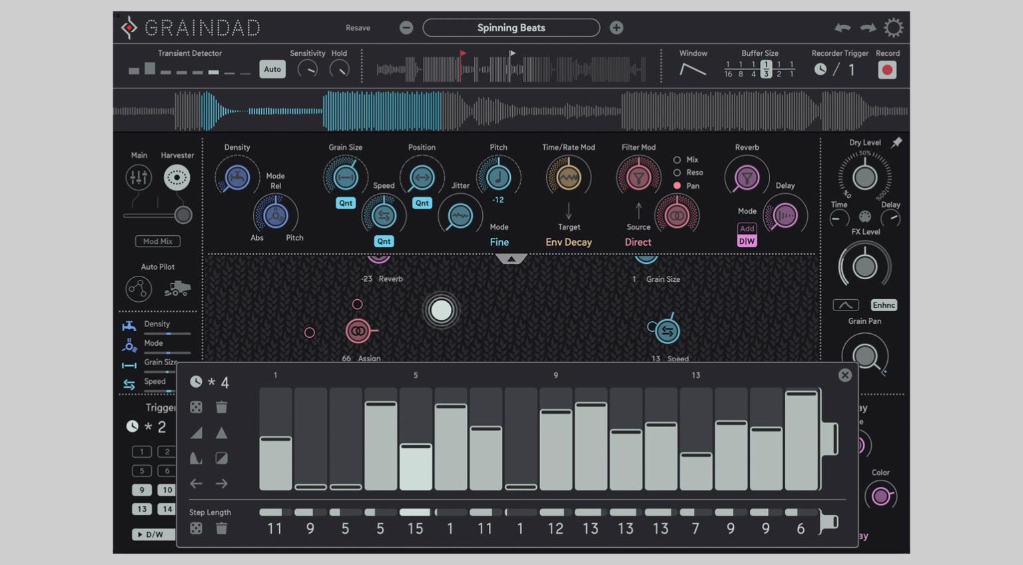Collapse the panel using the triangle handle
This screenshot has height=565, width=1023.
pyautogui.click(x=511, y=259)
